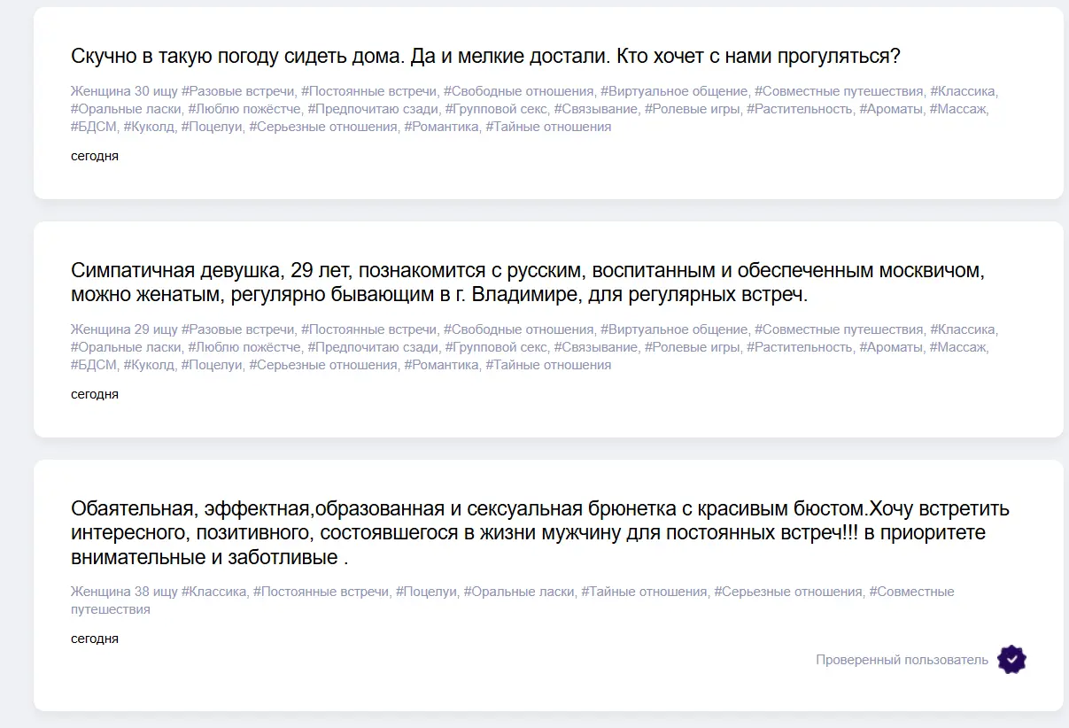Select #Постоянные встречи in the second ad
1069x728 pixels.
point(368,329)
